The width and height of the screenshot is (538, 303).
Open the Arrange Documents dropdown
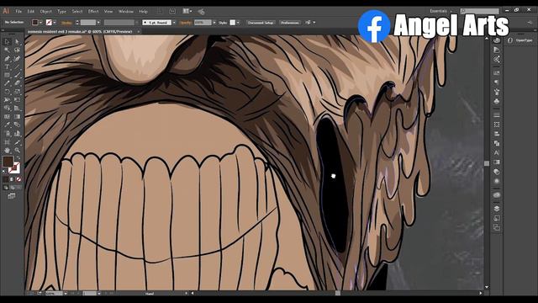[x=187, y=11]
